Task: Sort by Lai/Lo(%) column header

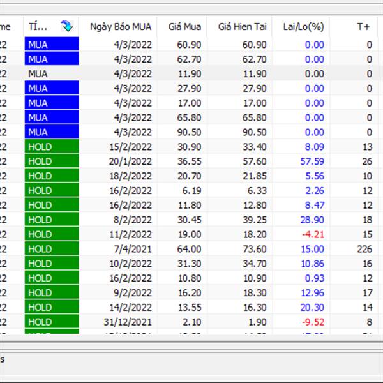Action: coord(304,27)
